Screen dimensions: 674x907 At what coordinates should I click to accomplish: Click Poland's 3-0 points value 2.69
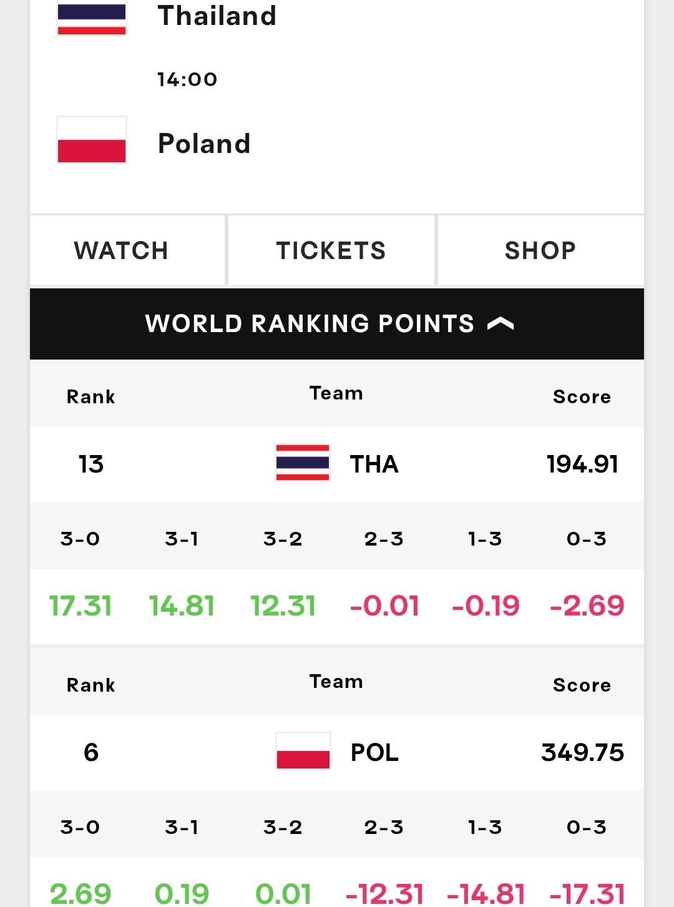click(x=81, y=894)
